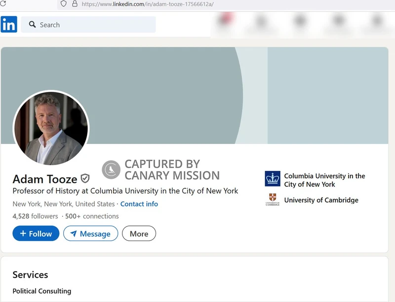Select the Political Consulting service
Viewport: 395px width, 302px height.
click(42, 291)
